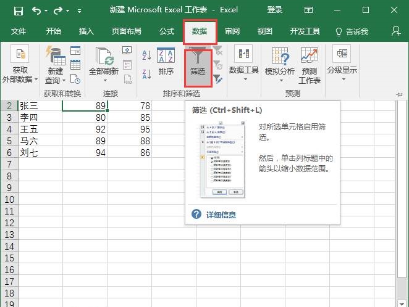Switch to the 审阅 tab
The height and width of the screenshot is (307, 409).
[232, 31]
